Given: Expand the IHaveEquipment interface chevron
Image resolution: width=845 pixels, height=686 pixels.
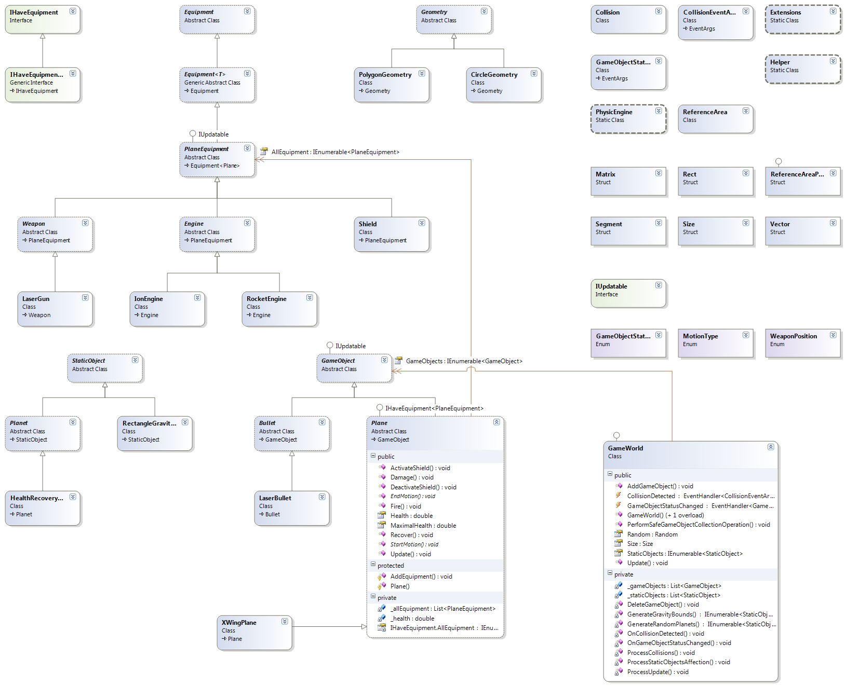Looking at the screenshot, I should 73,11.
